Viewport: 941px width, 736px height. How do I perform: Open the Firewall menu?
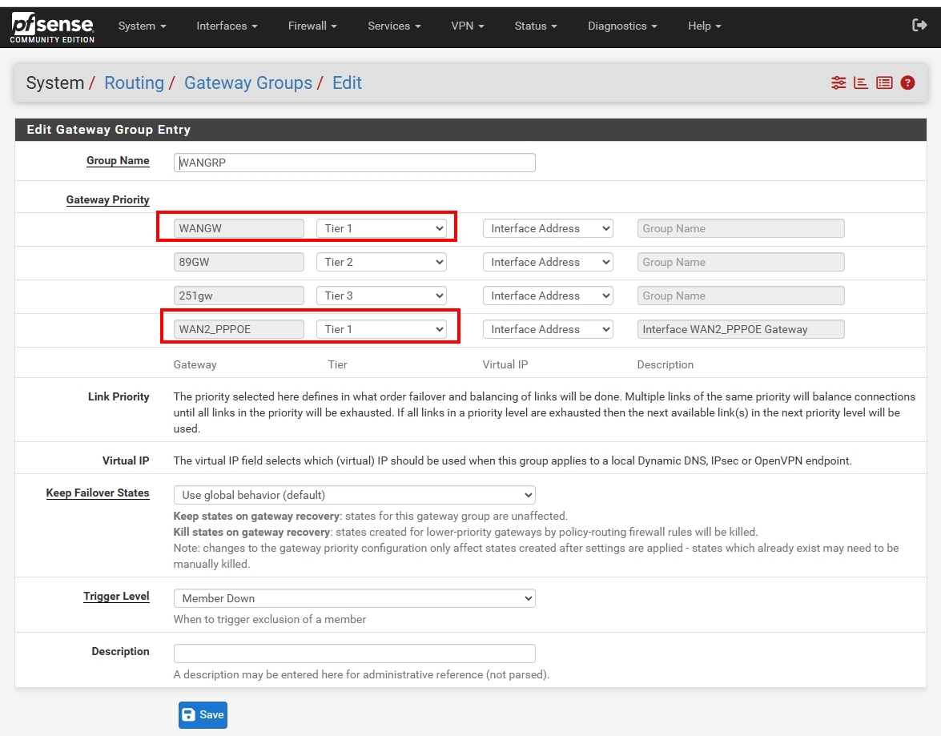(x=312, y=26)
